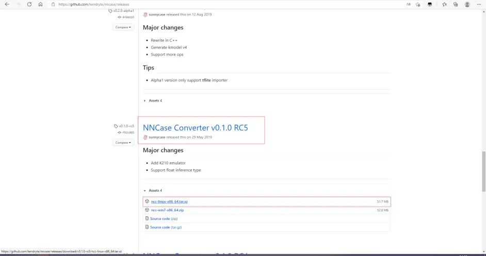Click the "Tips" heading
Screen dimensions: 486x256
149,68
